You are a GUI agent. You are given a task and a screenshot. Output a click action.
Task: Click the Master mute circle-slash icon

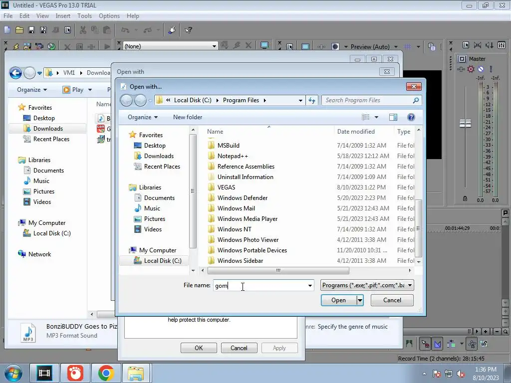(481, 69)
